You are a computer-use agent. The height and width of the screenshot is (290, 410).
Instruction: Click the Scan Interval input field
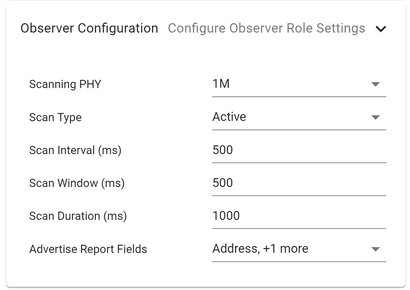click(x=299, y=150)
